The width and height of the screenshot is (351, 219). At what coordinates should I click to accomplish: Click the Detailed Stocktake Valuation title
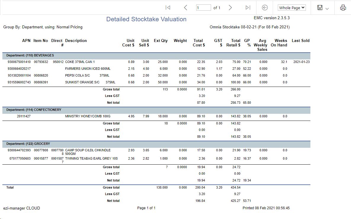[x=146, y=19]
